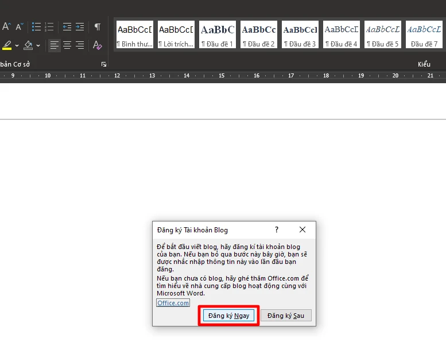This screenshot has width=446, height=350.
Task: Click the Đăng ký Sau button
Action: [x=286, y=316]
